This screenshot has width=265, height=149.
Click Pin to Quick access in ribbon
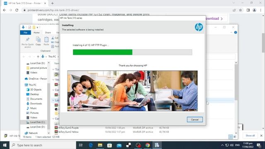coord(27,42)
